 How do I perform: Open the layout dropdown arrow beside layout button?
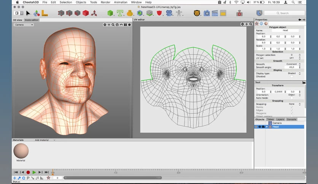coord(22,13)
